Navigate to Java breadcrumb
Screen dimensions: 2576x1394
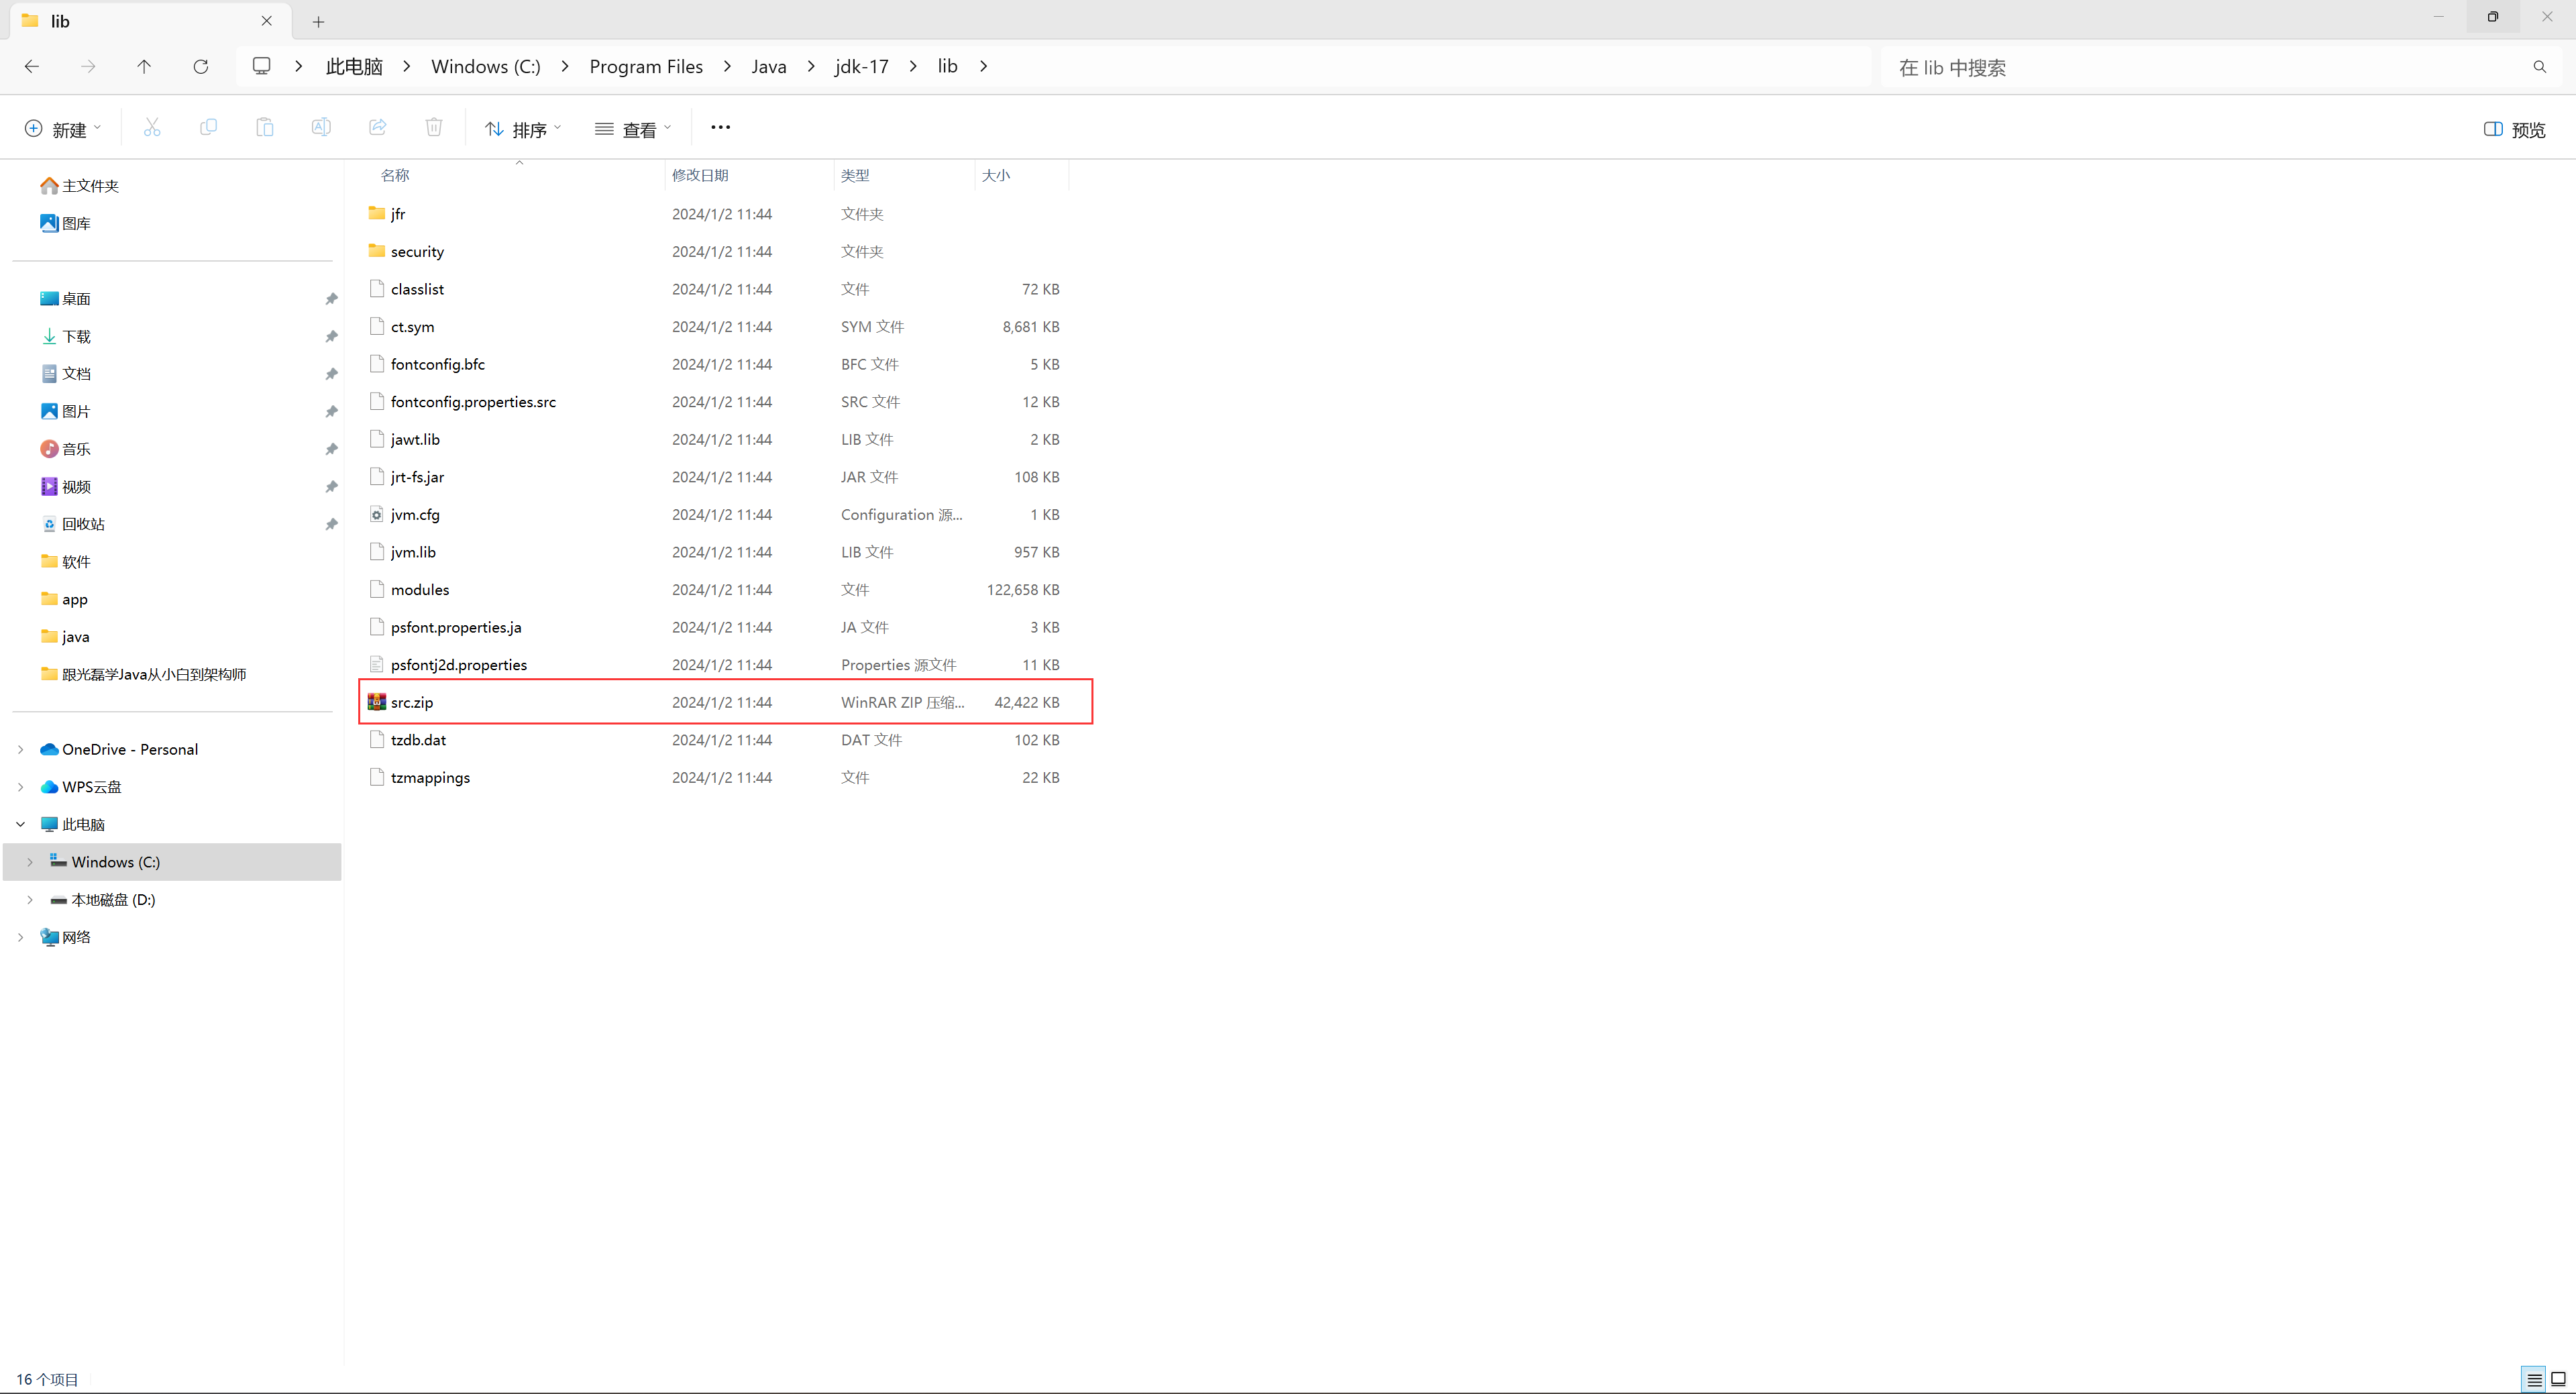[x=769, y=66]
